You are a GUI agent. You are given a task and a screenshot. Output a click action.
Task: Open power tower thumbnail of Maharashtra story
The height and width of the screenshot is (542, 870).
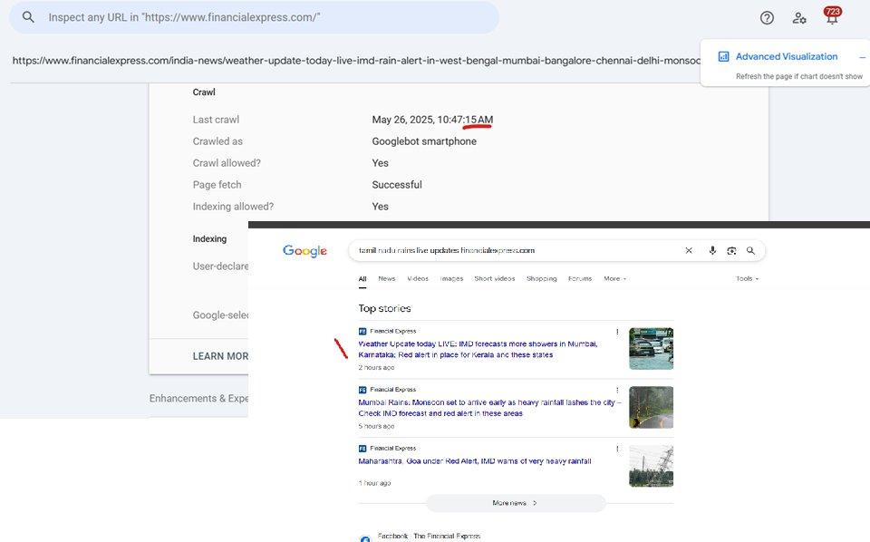pos(651,466)
